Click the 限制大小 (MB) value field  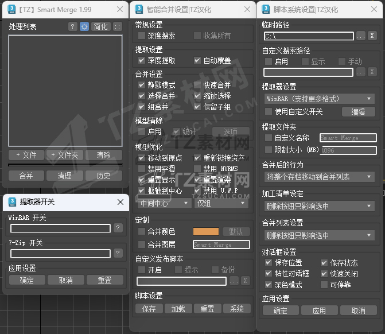(349, 150)
